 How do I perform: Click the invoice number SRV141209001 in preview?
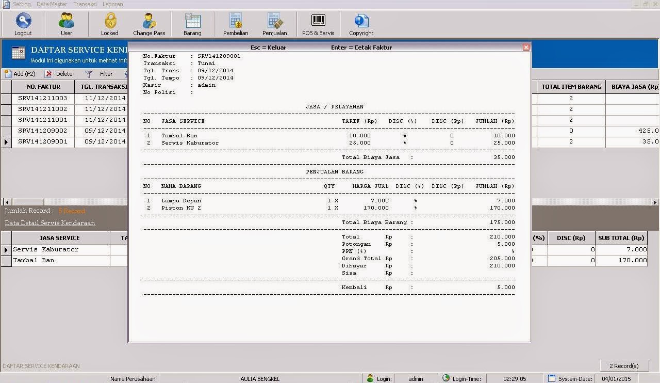[219, 56]
